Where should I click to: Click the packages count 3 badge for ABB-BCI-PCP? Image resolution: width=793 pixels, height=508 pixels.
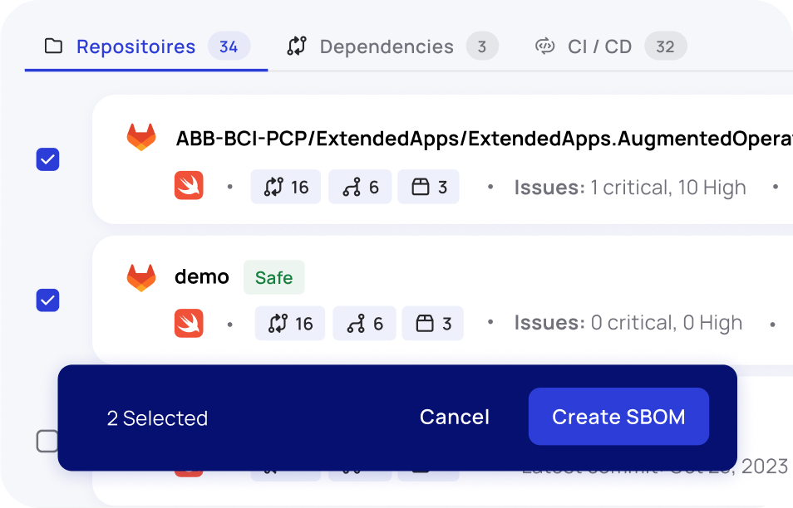[x=428, y=187]
